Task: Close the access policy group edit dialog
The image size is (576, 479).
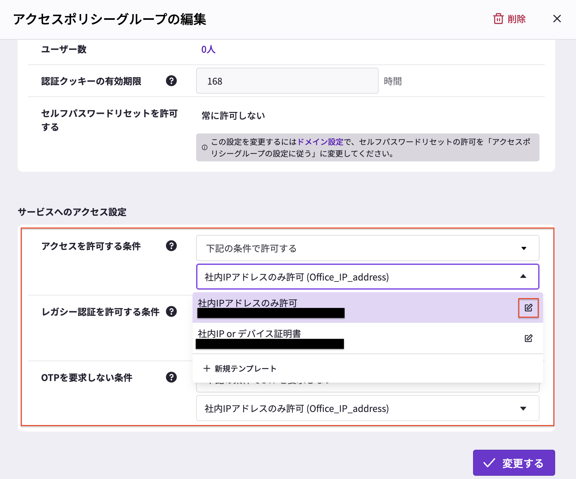Action: [x=557, y=19]
